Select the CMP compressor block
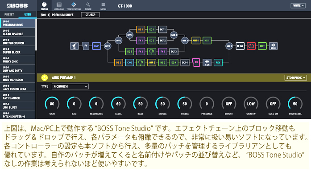The width and height of the screenshot is (311, 171). [x=96, y=46]
